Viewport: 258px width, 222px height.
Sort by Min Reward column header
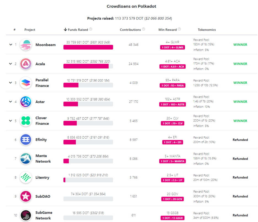pos(168,30)
